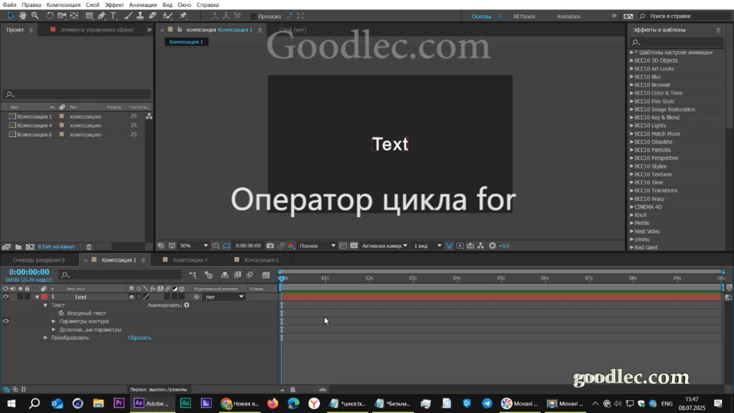
Task: Expand the Параметры контура property group
Action: (54, 321)
